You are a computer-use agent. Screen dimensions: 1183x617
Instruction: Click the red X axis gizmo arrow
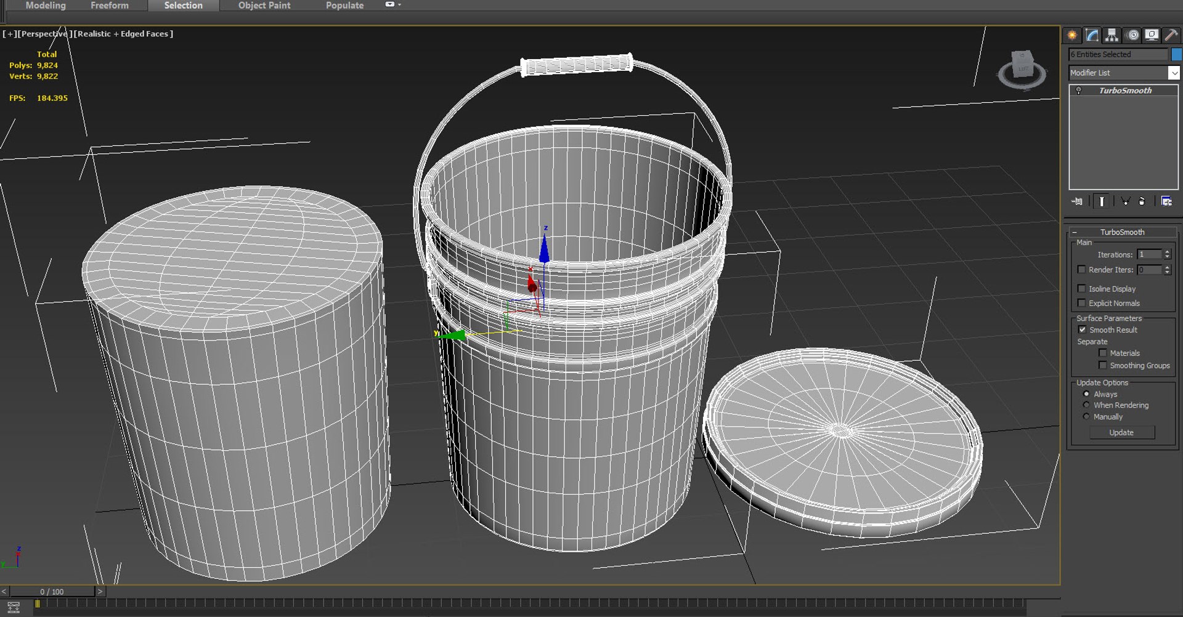point(532,284)
